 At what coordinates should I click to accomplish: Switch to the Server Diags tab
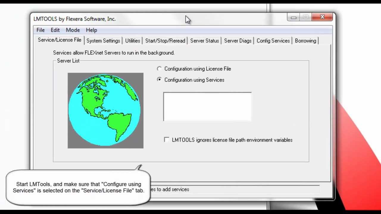point(238,41)
